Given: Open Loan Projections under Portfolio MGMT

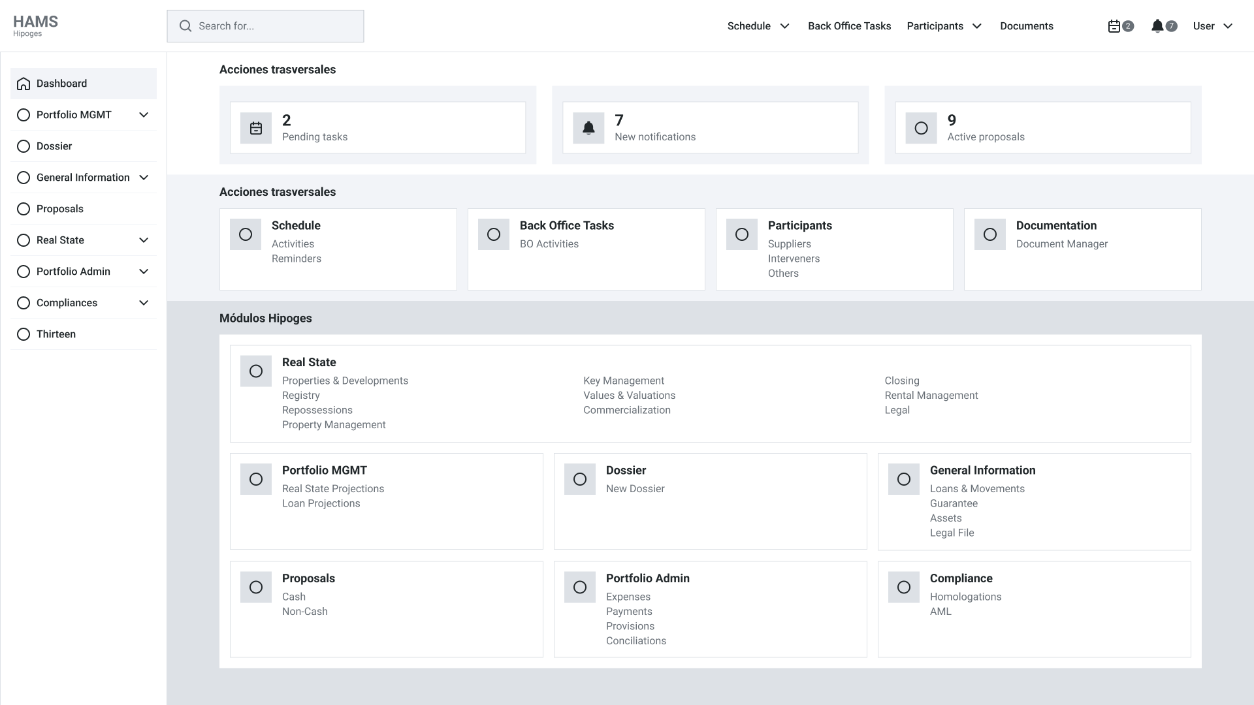Looking at the screenshot, I should pyautogui.click(x=321, y=503).
